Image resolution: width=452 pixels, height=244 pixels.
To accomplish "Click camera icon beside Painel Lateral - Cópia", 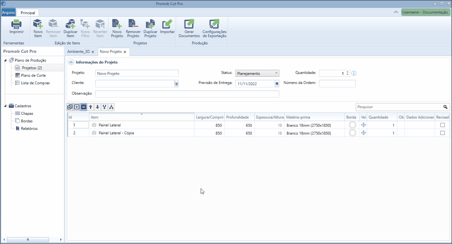I will (x=94, y=133).
